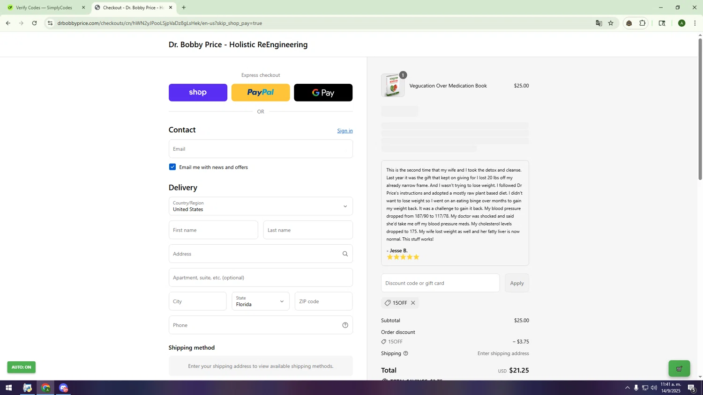The height and width of the screenshot is (395, 703).
Task: Click the Shipping info question icon
Action: click(406, 353)
